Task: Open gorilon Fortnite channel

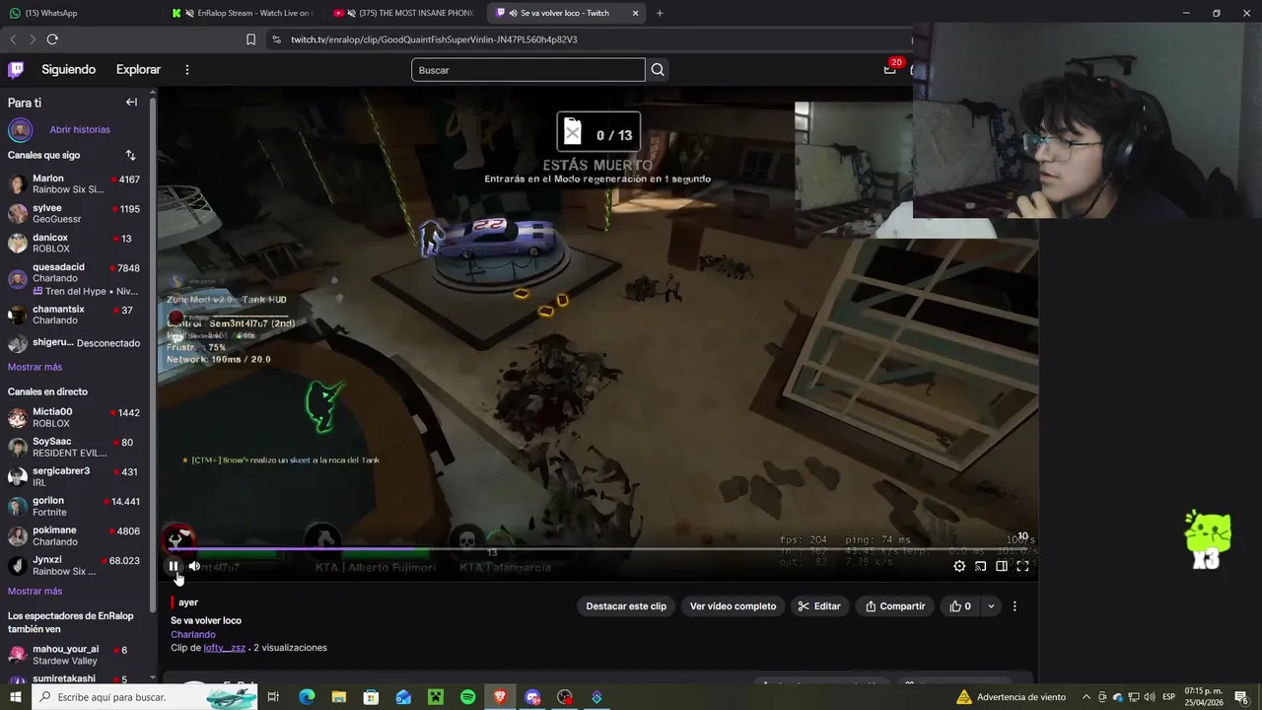Action: coord(75,506)
